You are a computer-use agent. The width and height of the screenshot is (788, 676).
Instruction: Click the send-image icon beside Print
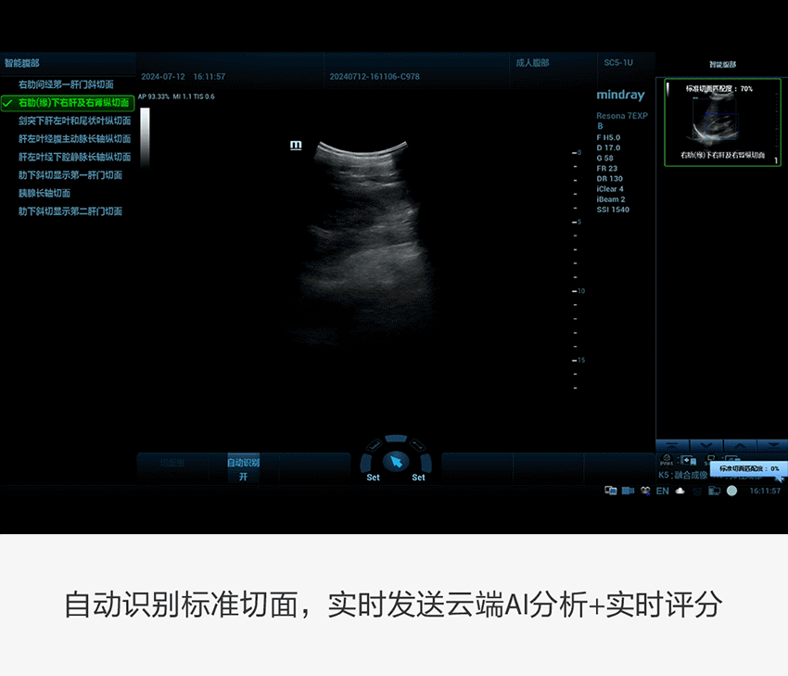(688, 460)
